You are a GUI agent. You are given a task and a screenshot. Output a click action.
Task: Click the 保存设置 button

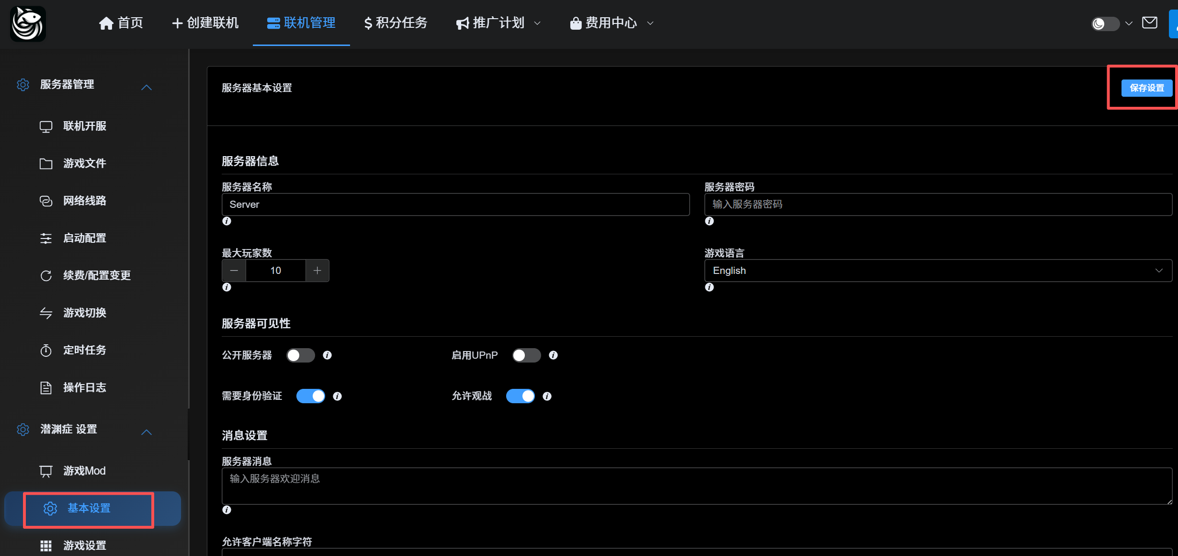[x=1146, y=88]
